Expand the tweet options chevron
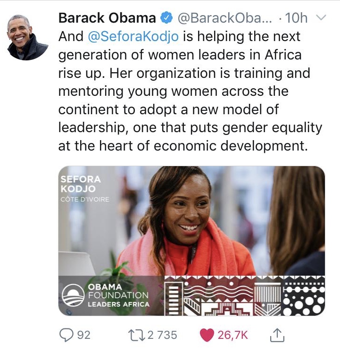The height and width of the screenshot is (353, 340). (321, 18)
